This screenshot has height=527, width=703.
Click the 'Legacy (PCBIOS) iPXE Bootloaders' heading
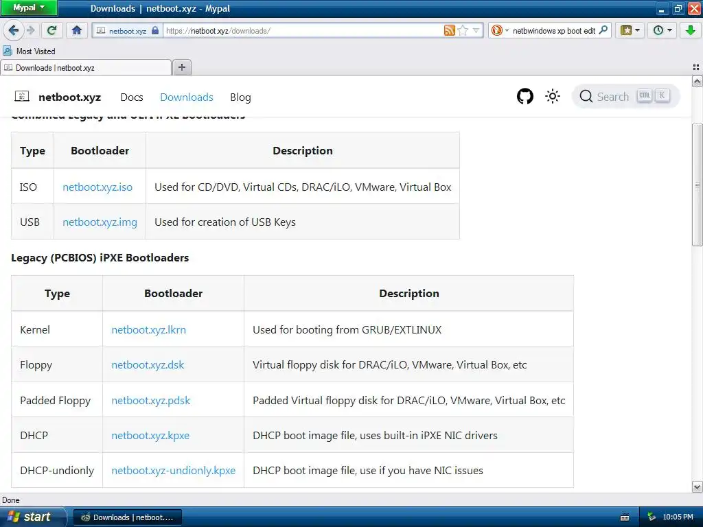100,258
